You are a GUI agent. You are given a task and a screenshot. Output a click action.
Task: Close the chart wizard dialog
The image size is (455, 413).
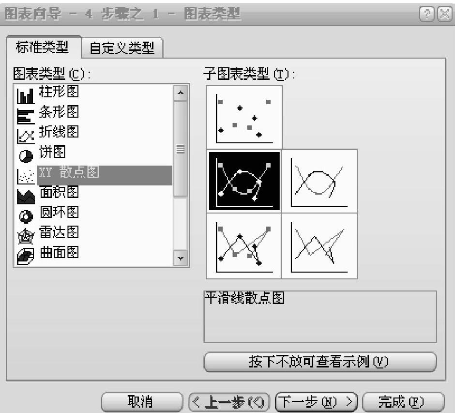point(444,14)
